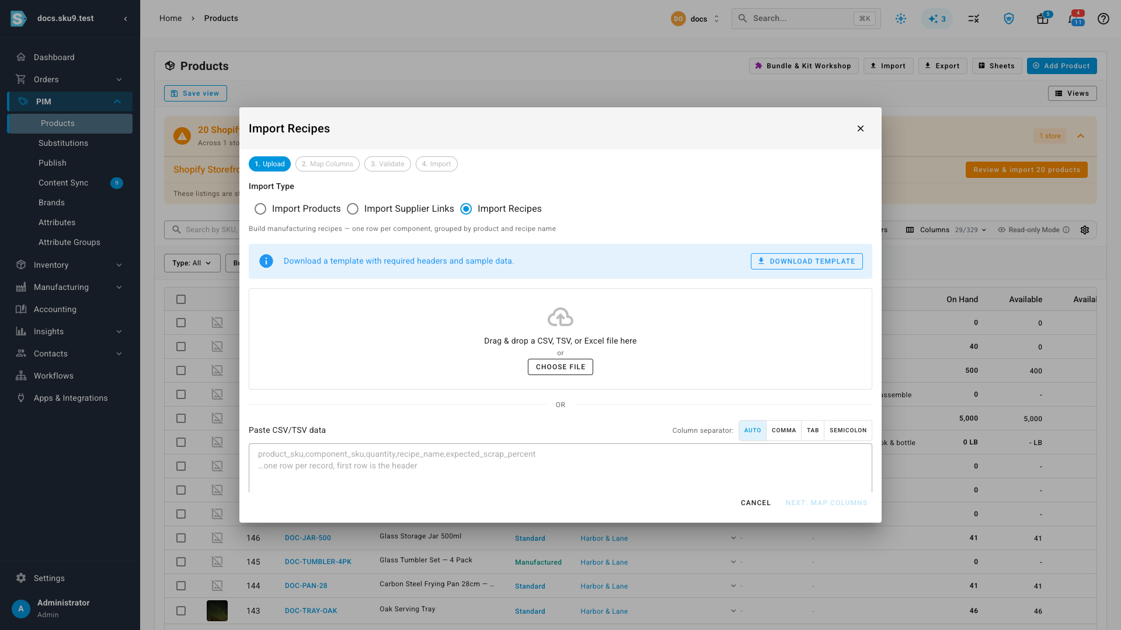The width and height of the screenshot is (1121, 630).
Task: Click the warning triangle on Shopify banner
Action: pyautogui.click(x=182, y=136)
